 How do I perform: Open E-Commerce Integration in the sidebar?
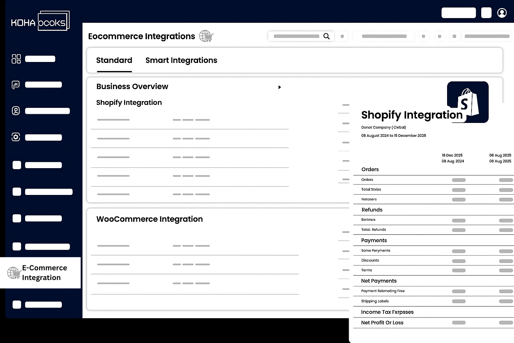pos(40,273)
